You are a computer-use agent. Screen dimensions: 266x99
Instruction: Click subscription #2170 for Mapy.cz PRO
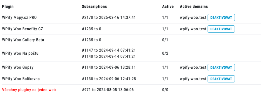(x=109, y=18)
